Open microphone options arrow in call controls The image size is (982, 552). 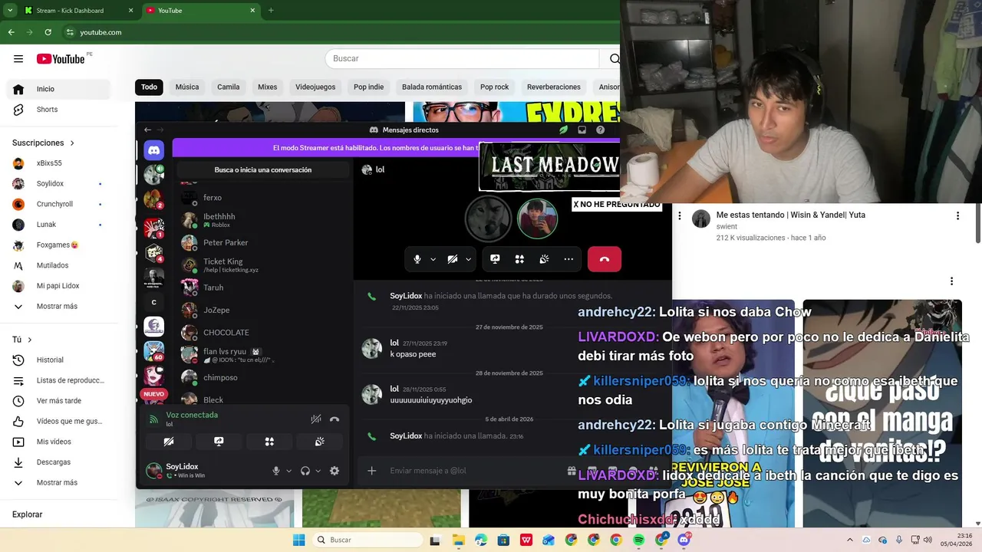tap(433, 259)
